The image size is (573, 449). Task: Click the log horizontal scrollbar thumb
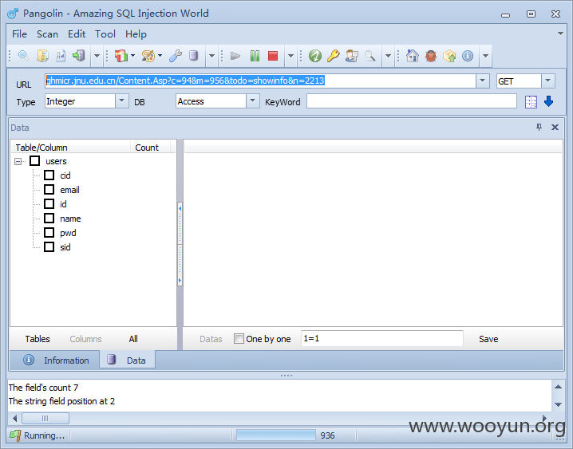pyautogui.click(x=45, y=418)
